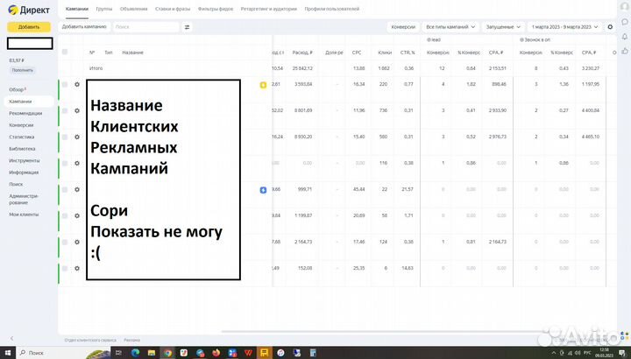Viewport: 631px width, 359px height.
Task: Open 'Рекомендации' in the sidebar
Action: pos(25,113)
